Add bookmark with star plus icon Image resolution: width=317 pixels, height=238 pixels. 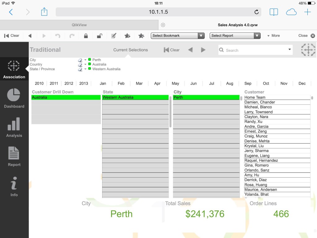[127, 36]
